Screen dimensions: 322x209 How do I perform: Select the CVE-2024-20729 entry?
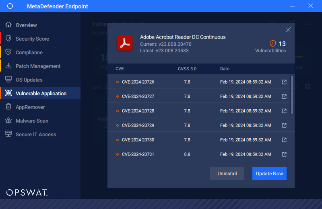199,125
